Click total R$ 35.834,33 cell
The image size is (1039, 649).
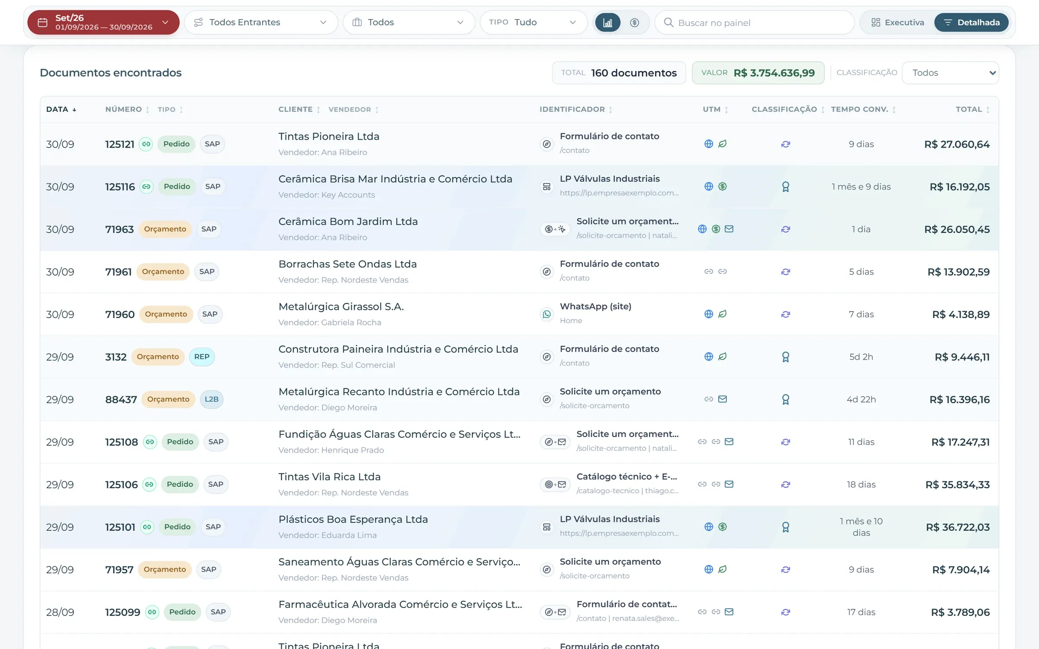pos(958,485)
